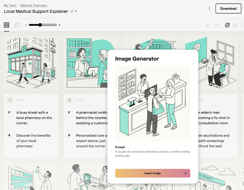Click the generated pharmacy checkout image preview

(152, 103)
